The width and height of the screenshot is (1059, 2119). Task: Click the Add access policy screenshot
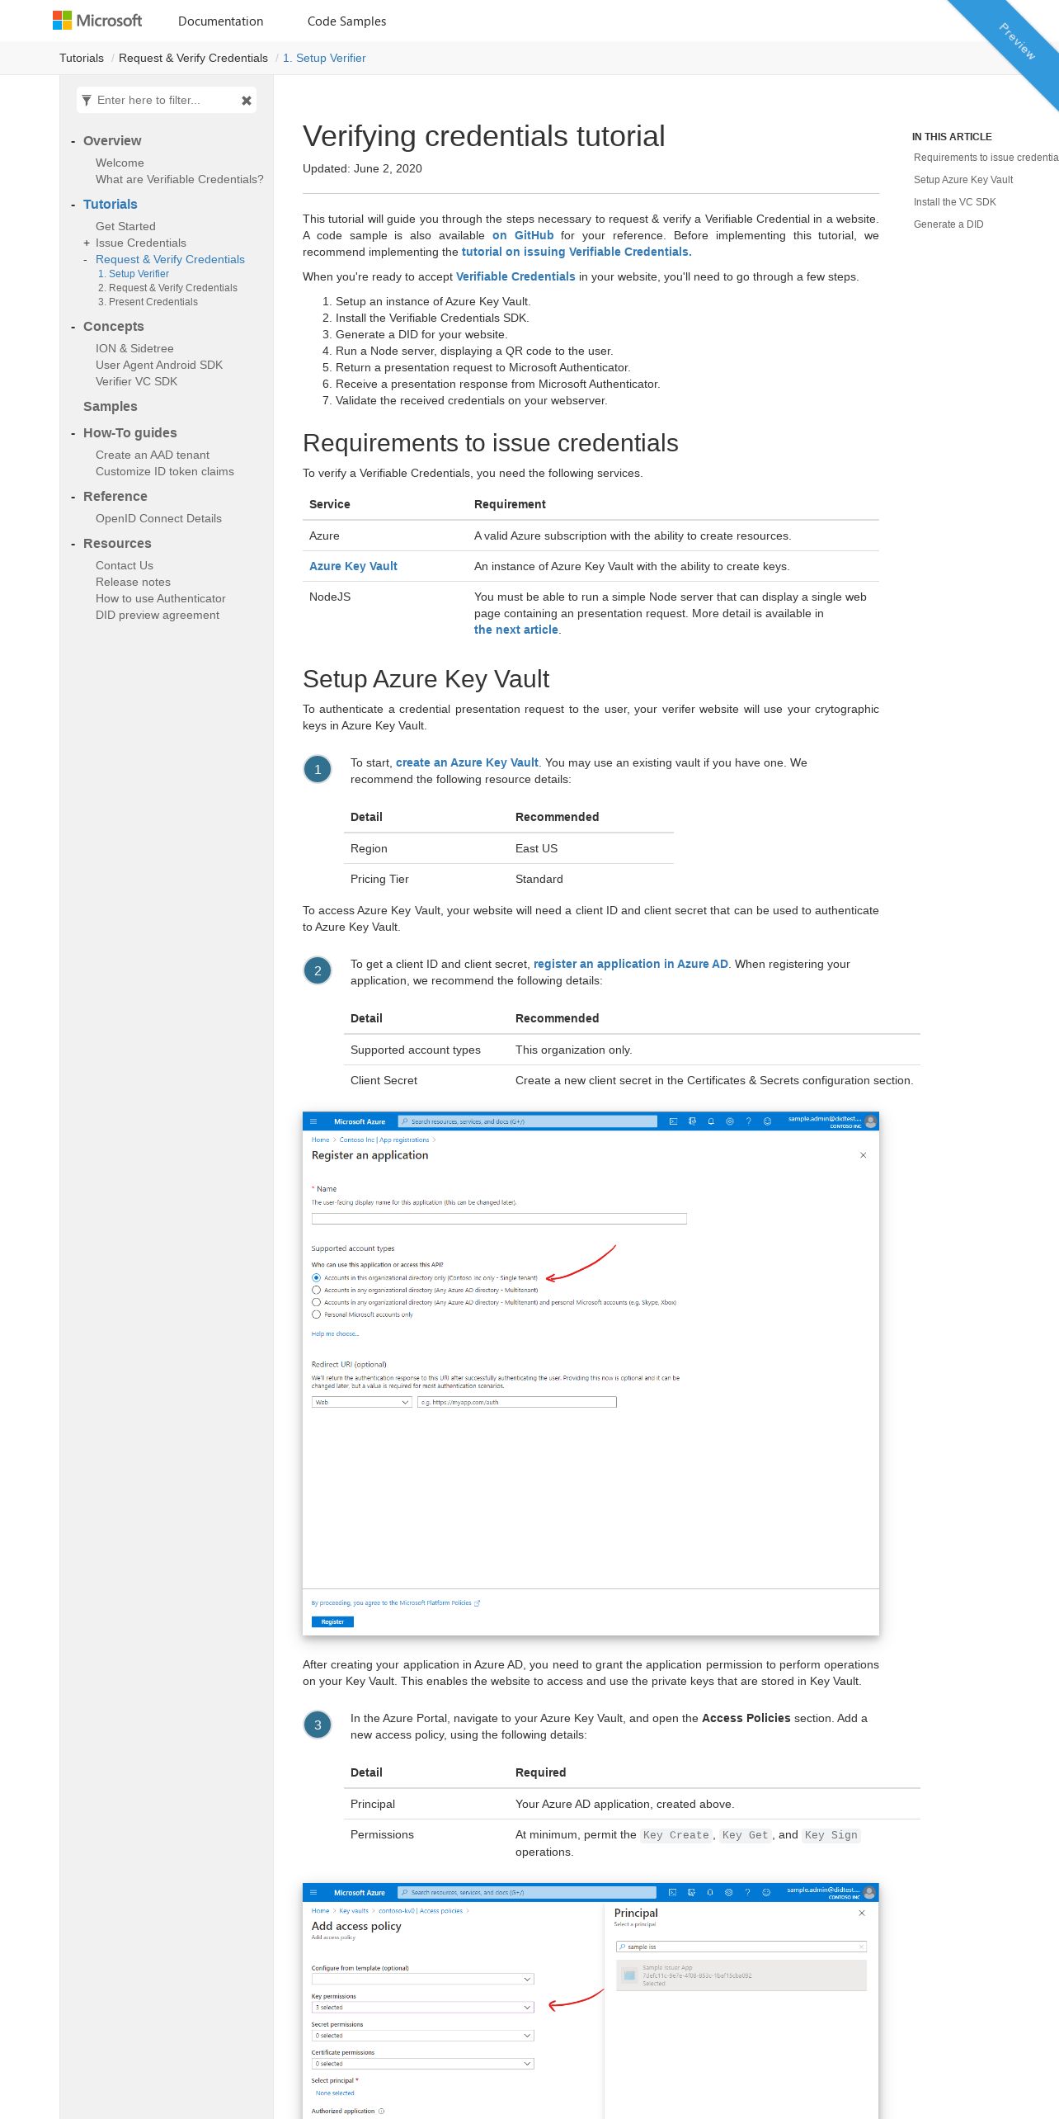coord(591,2000)
